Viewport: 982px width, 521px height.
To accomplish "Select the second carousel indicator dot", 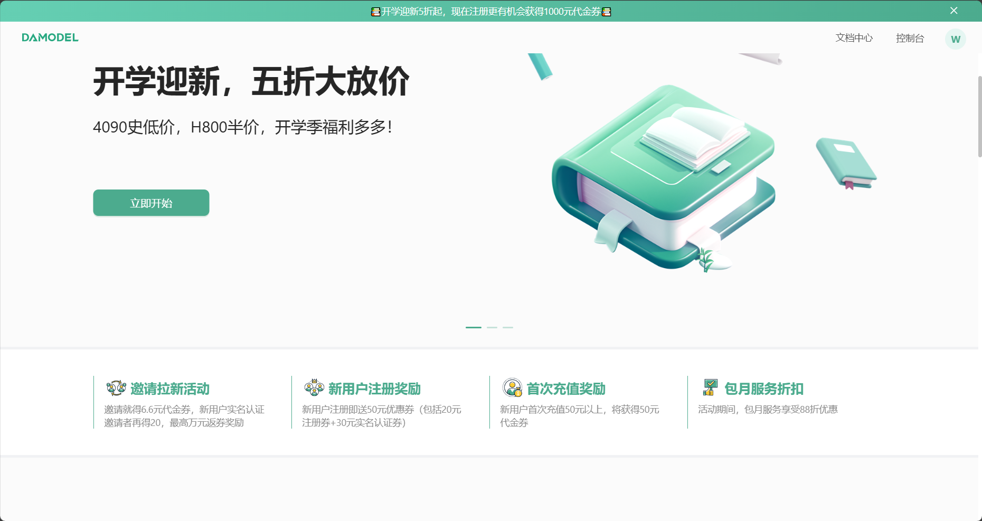I will (x=491, y=327).
